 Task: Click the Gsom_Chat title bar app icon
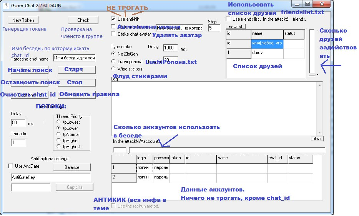pyautogui.click(x=6, y=5)
